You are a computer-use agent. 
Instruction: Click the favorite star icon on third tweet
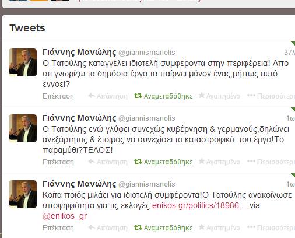(x=202, y=227)
